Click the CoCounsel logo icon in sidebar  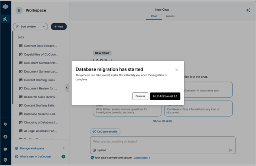point(6,7)
